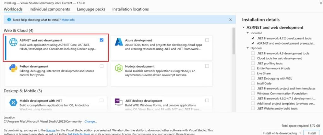Switch to Installation locations tab
Image resolution: width=323 pixels, height=135 pixels.
point(130,9)
